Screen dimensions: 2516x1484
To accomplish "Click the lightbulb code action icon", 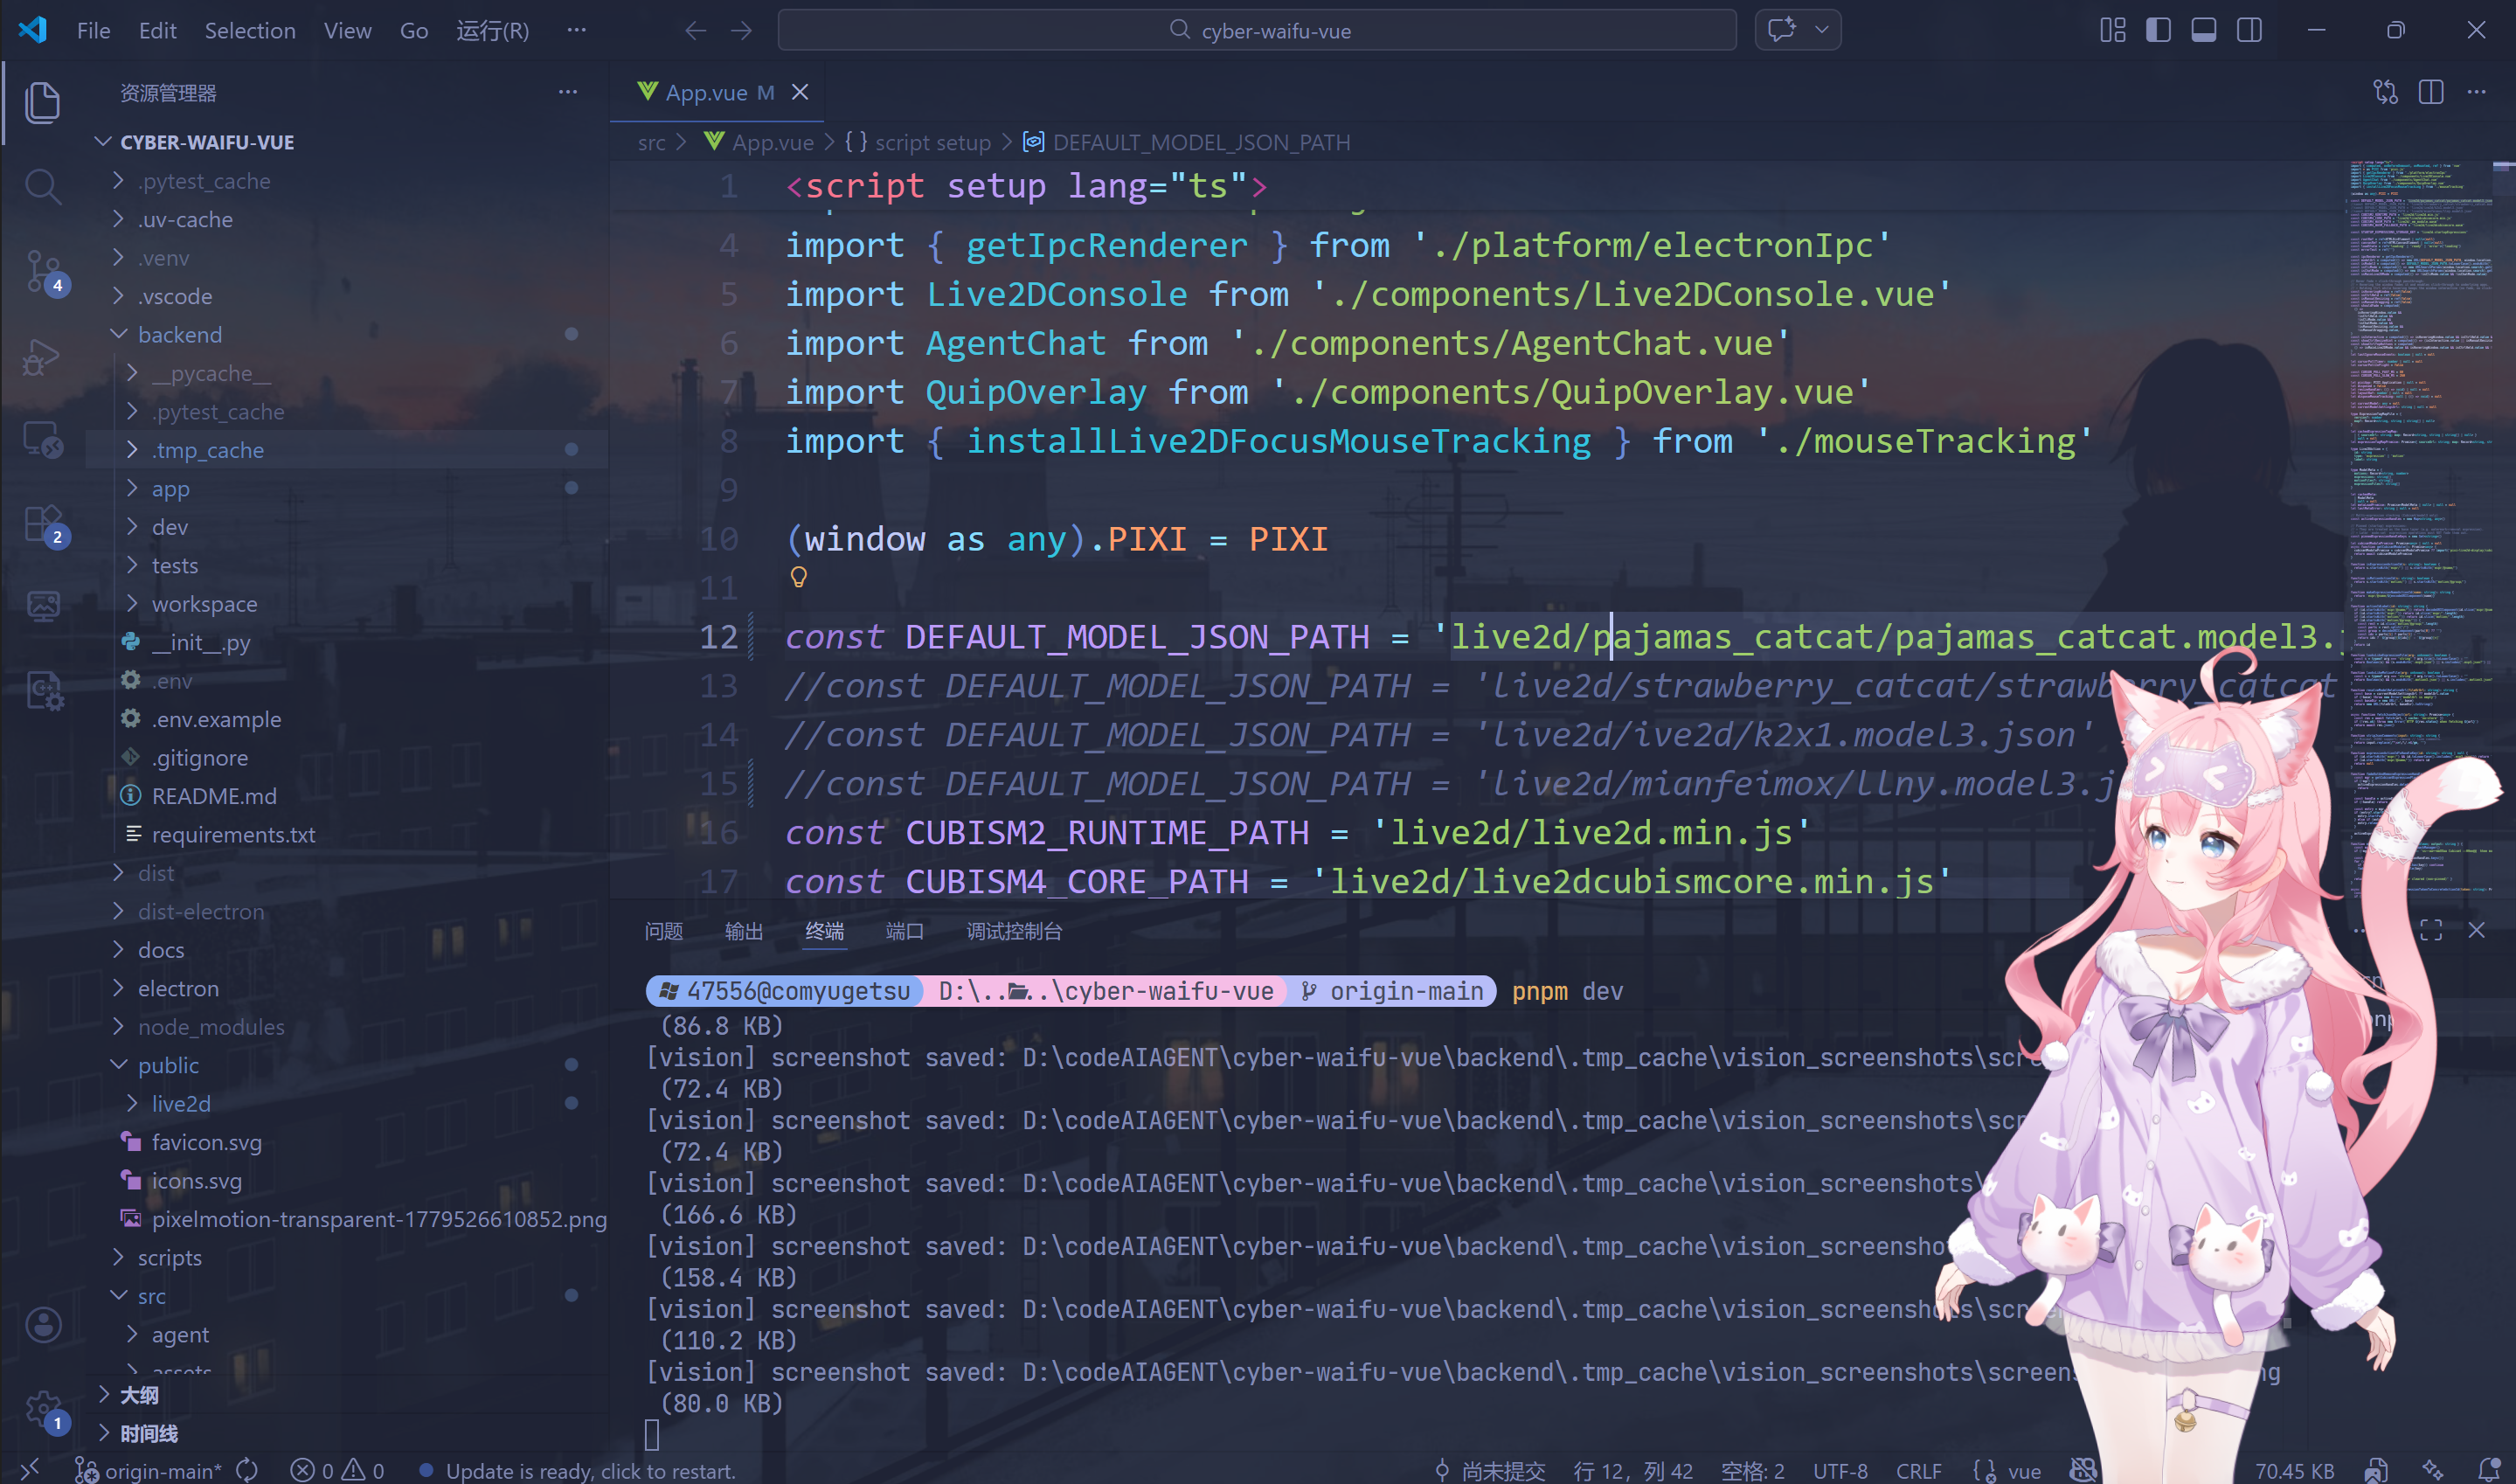I will point(799,577).
